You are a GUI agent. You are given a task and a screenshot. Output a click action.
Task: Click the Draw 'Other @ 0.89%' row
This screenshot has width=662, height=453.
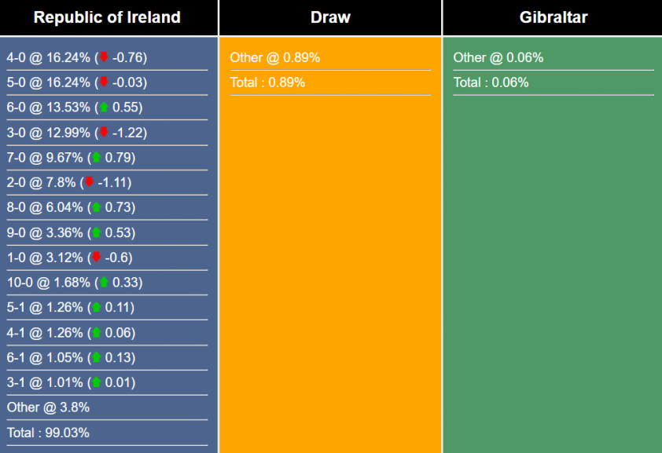[275, 57]
